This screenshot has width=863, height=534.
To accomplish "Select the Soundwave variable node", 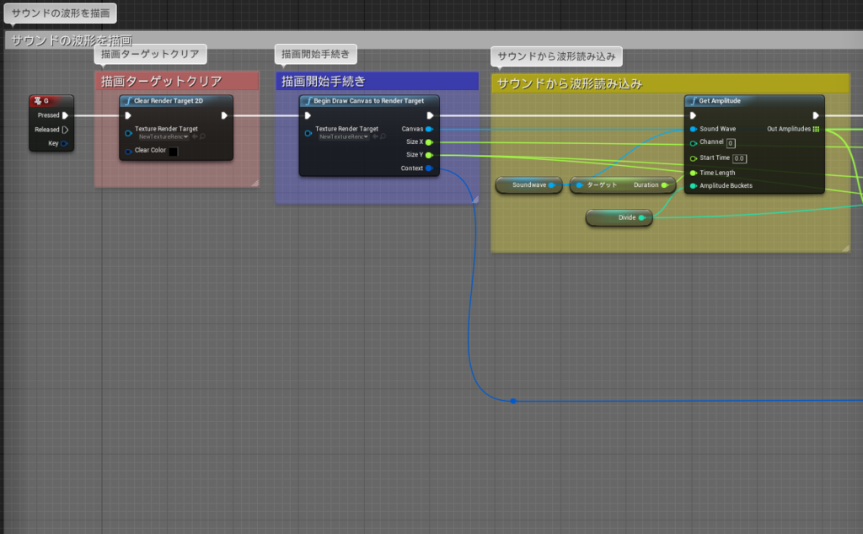I will pos(528,185).
